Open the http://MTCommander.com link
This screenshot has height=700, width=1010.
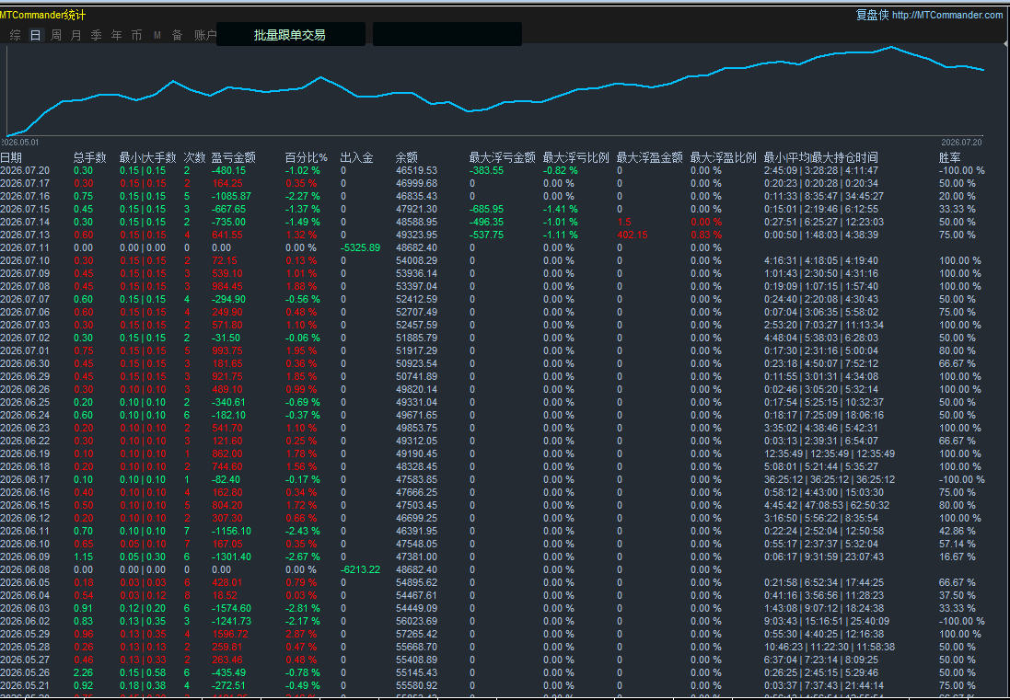click(x=947, y=15)
